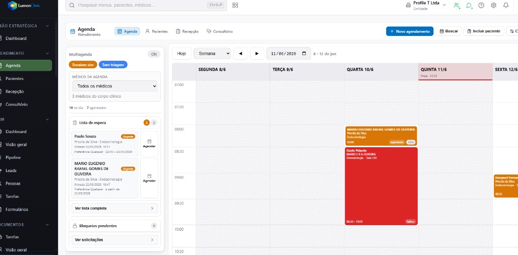Open Agenda in the sidebar
This screenshot has height=255, width=518.
click(26, 65)
